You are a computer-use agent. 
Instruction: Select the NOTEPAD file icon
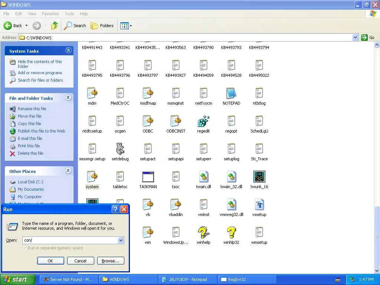pyautogui.click(x=231, y=93)
